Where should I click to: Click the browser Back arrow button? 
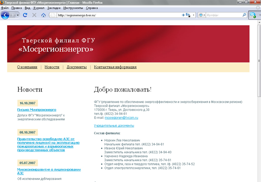(5, 15)
